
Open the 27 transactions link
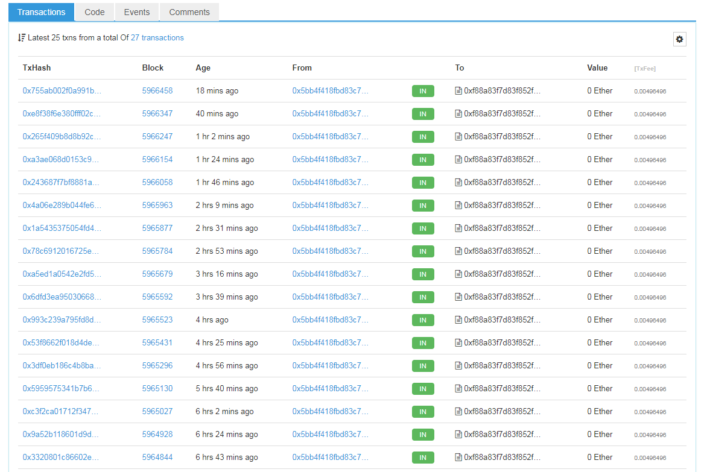(x=157, y=37)
